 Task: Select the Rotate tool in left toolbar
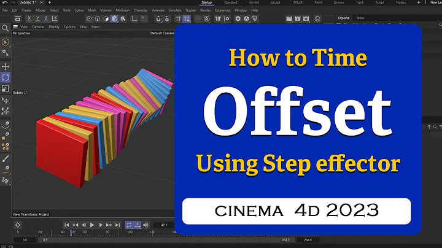6,77
